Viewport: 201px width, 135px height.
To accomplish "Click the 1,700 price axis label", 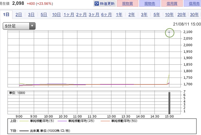I will [188, 84].
